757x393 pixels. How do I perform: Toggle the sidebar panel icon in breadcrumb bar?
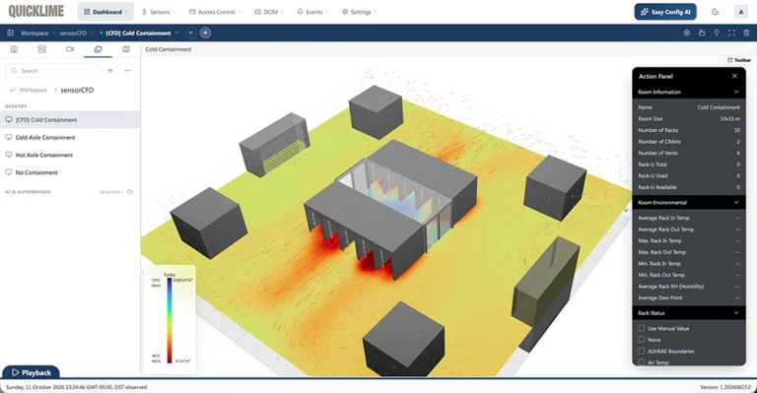(10, 33)
